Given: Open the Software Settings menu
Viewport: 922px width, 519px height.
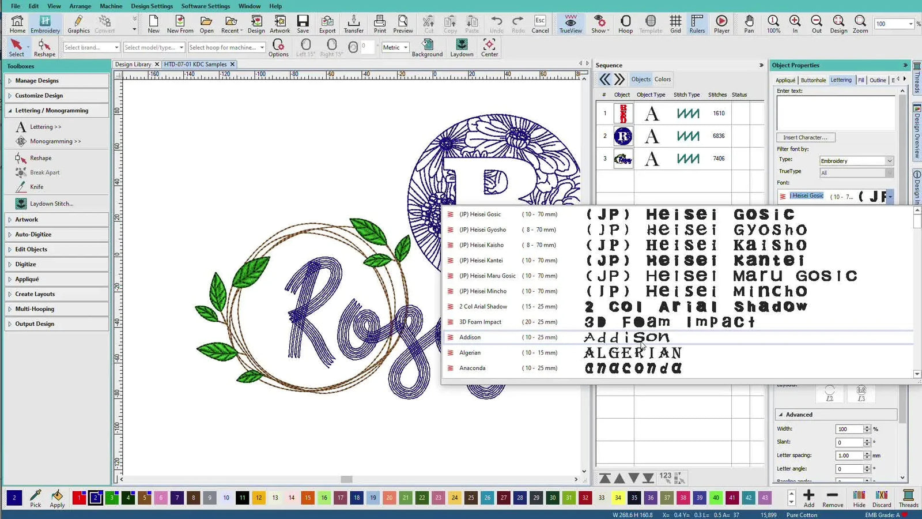Looking at the screenshot, I should (205, 6).
